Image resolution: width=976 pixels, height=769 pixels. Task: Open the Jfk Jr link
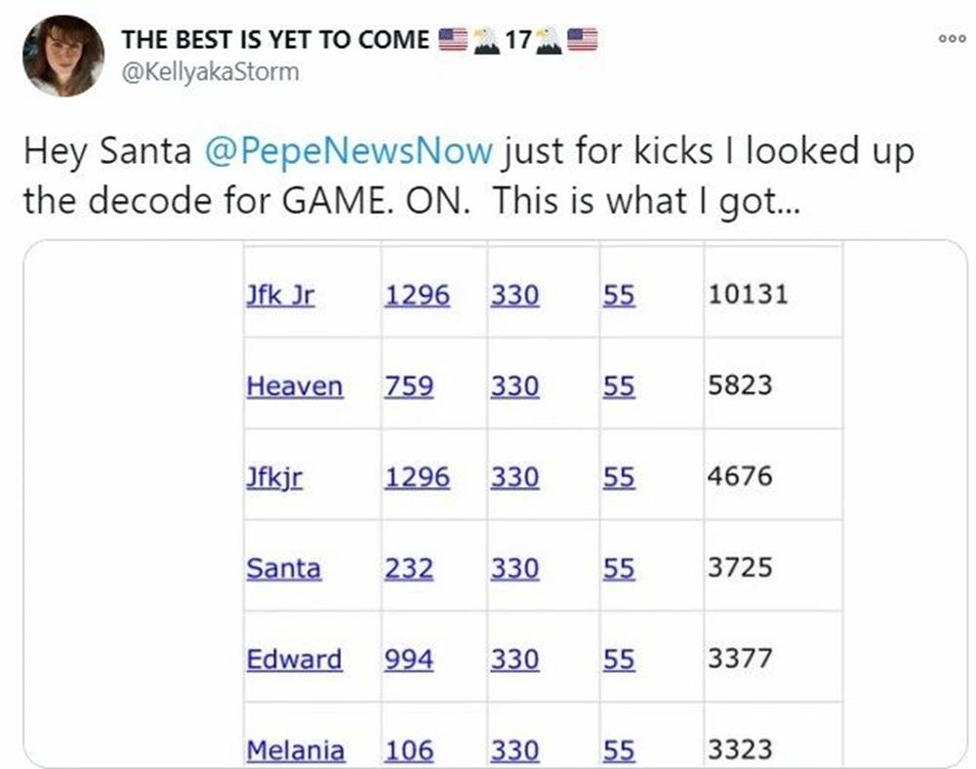pyautogui.click(x=280, y=295)
